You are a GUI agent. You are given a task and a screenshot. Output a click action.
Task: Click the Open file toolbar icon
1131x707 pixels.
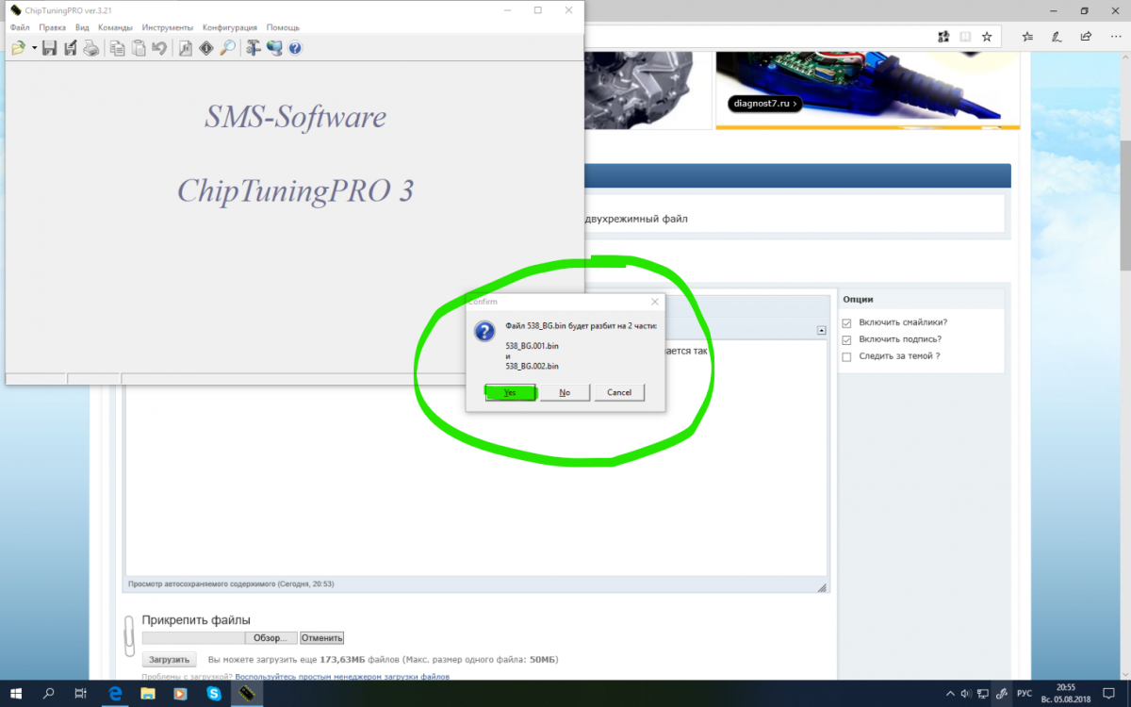(x=18, y=48)
